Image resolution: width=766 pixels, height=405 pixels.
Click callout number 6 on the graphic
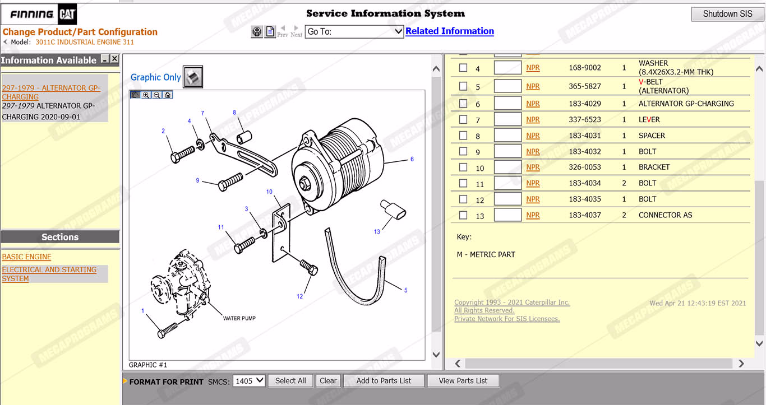coord(412,159)
